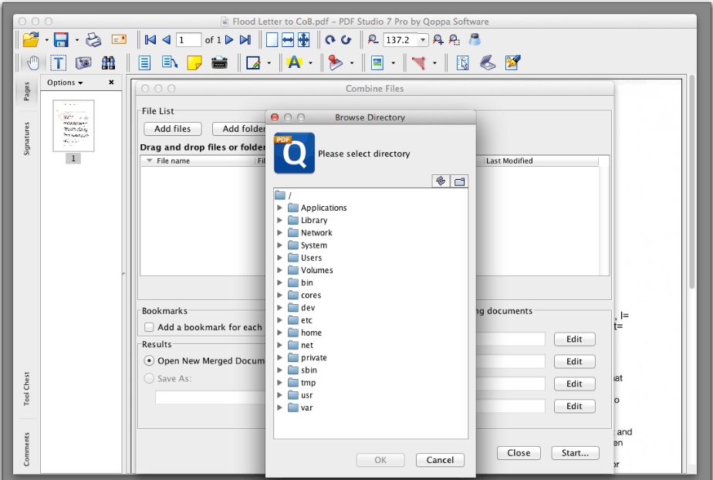
Task: Expand the Applications folder tree item
Action: point(280,208)
